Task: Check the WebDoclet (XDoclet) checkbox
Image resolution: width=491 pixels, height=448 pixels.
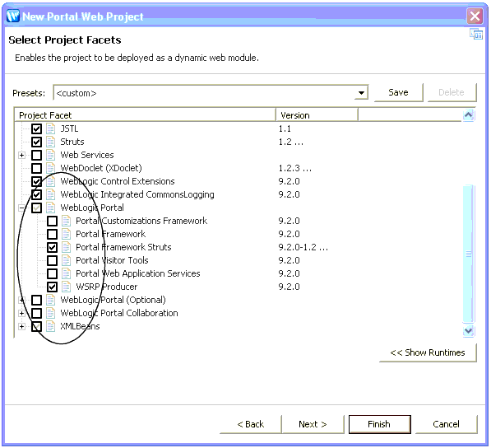Action: coord(36,168)
